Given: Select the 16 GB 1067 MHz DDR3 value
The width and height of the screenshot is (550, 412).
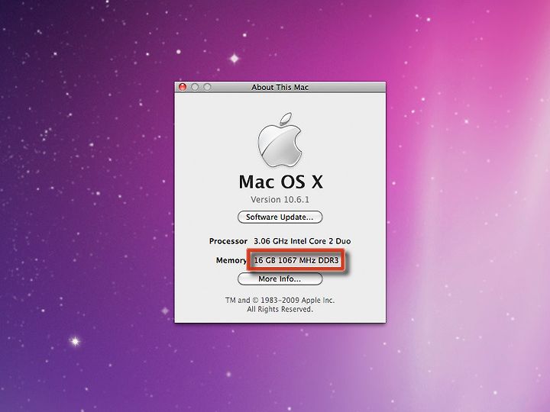Looking at the screenshot, I should coord(296,260).
